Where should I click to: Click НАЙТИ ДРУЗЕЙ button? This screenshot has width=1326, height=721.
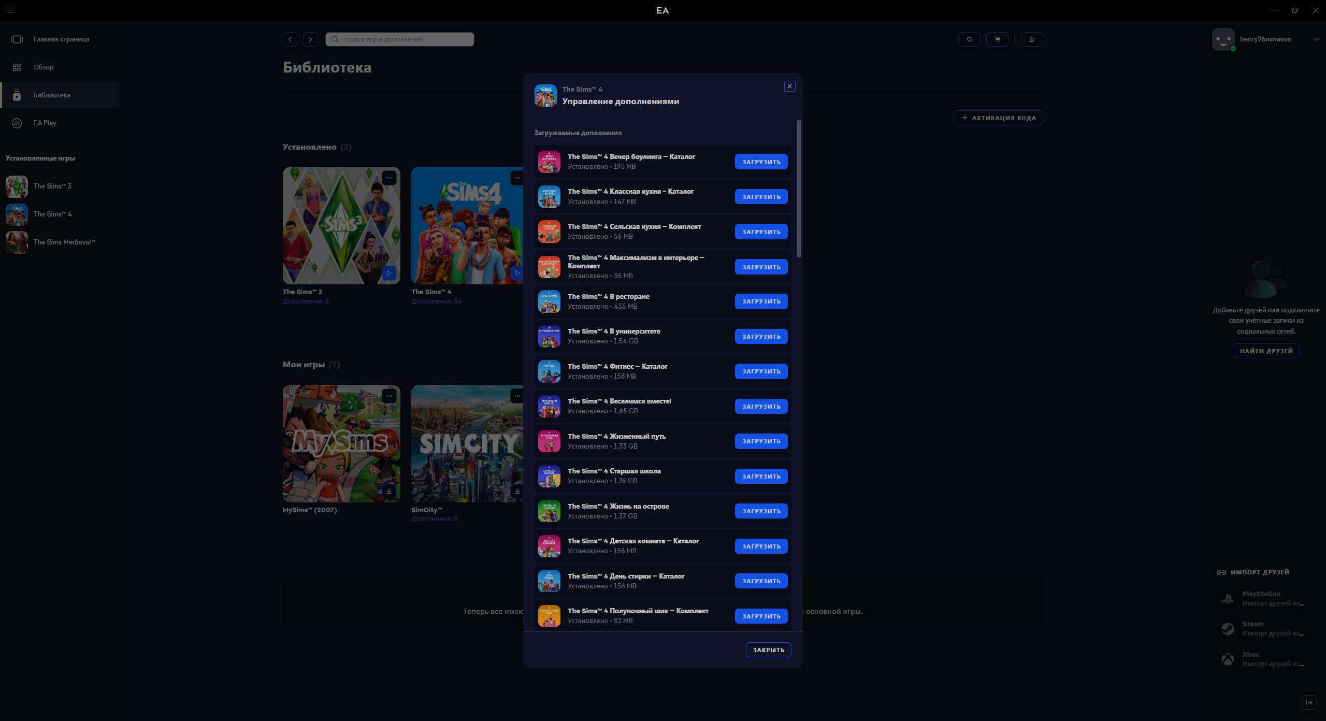(1266, 351)
